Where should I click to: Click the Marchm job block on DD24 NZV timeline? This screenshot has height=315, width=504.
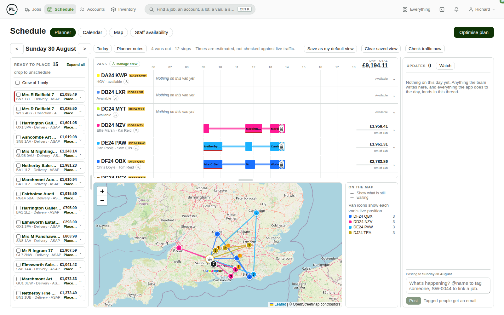point(254,129)
